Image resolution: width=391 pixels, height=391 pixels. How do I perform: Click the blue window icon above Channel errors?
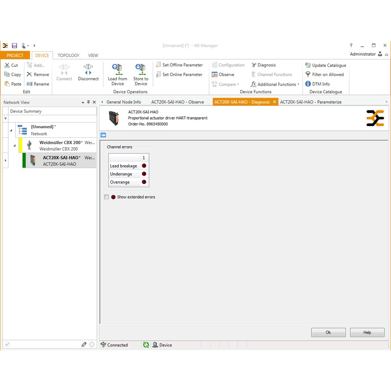(x=103, y=135)
